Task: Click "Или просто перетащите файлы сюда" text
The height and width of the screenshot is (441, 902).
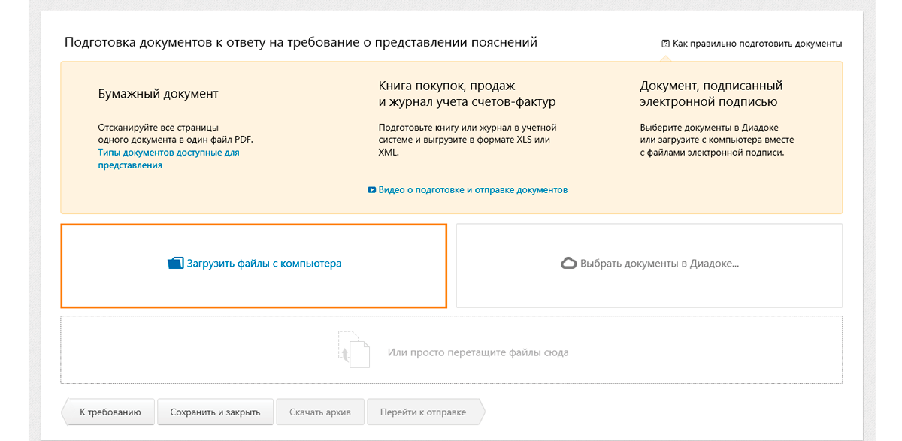Action: coord(478,352)
